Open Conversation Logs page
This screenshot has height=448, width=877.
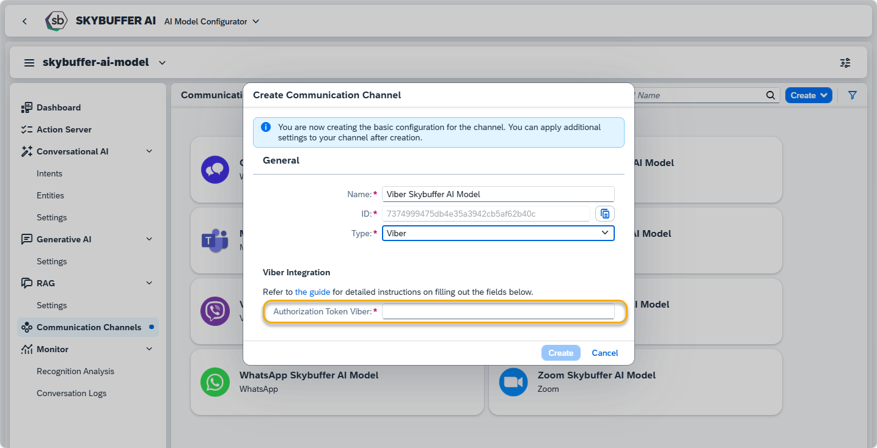[72, 393]
